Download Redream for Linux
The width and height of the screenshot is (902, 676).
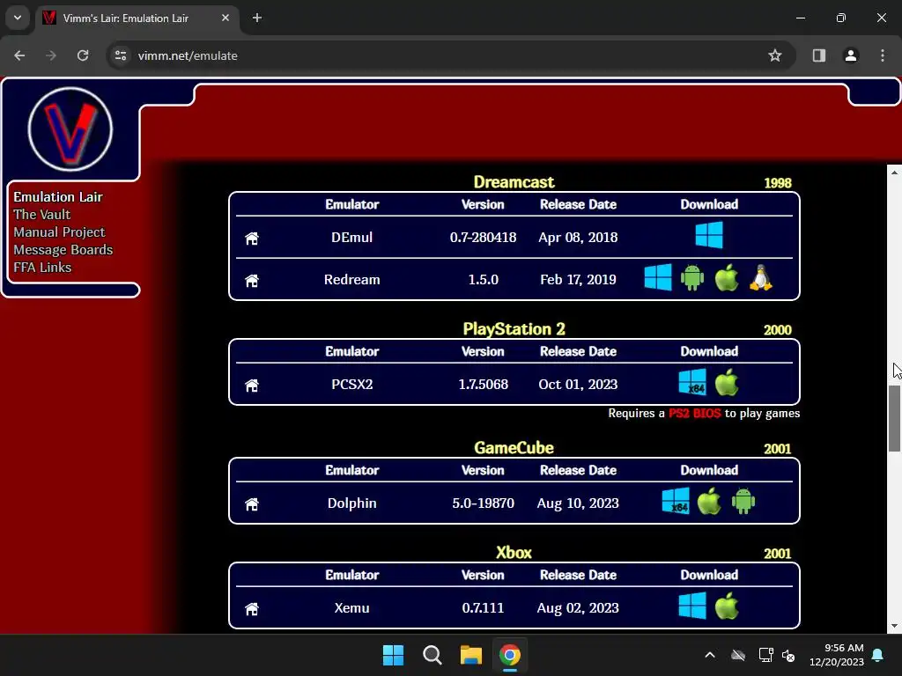click(760, 277)
